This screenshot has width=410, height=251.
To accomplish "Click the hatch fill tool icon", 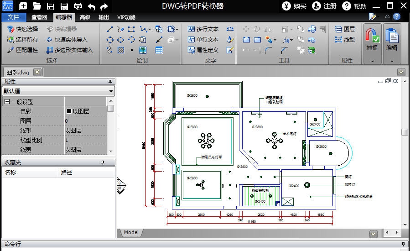I will (x=121, y=50).
